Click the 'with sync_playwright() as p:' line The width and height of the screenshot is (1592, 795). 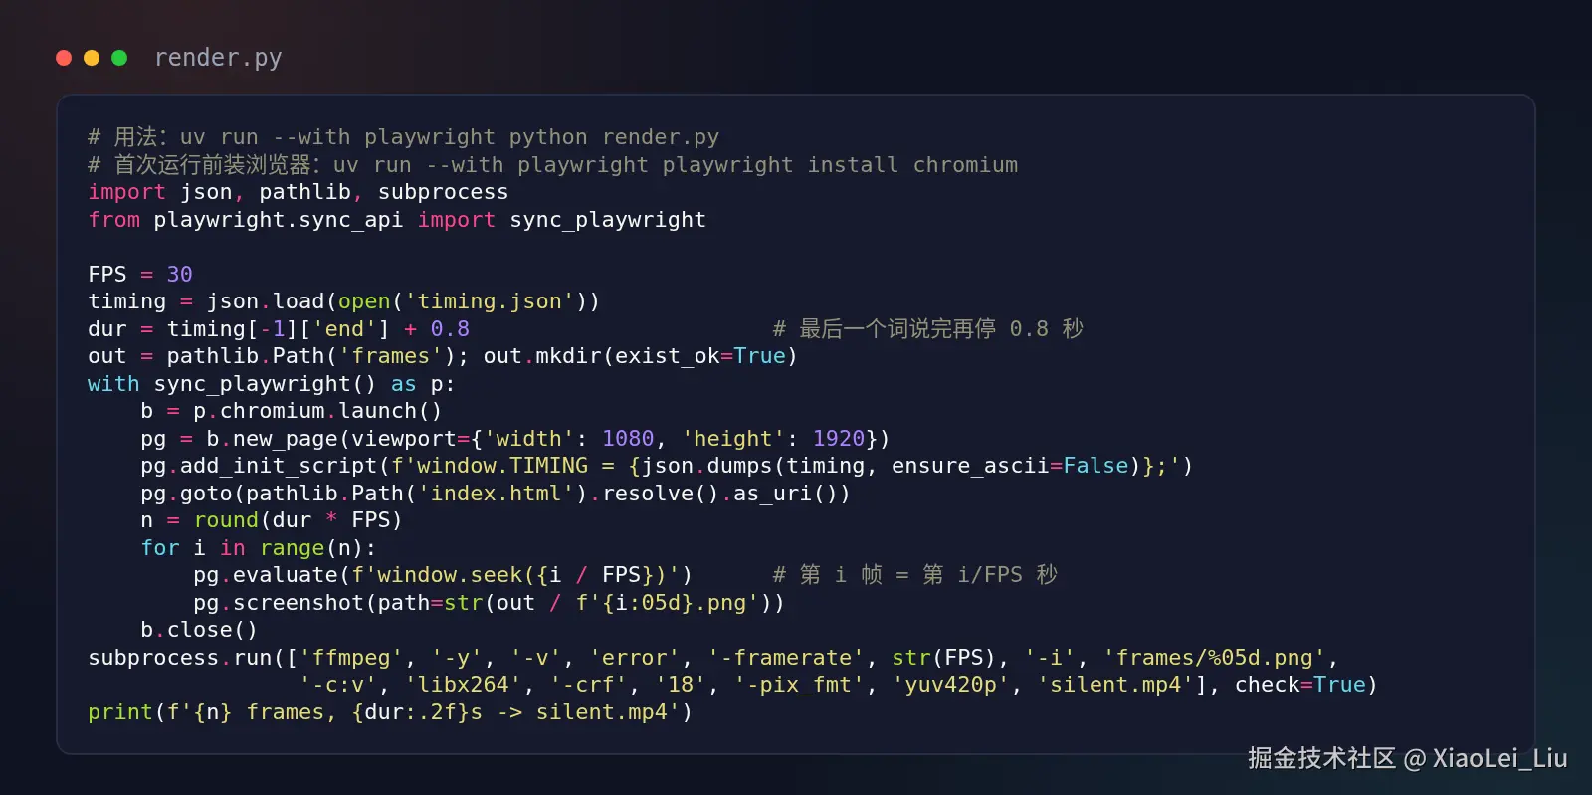pos(271,384)
